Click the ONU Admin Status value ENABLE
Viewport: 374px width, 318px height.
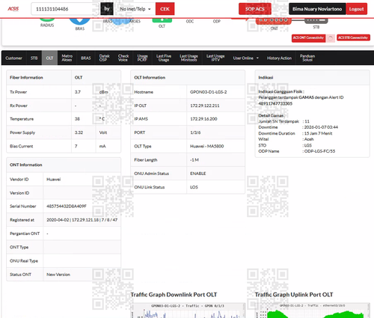click(x=198, y=174)
